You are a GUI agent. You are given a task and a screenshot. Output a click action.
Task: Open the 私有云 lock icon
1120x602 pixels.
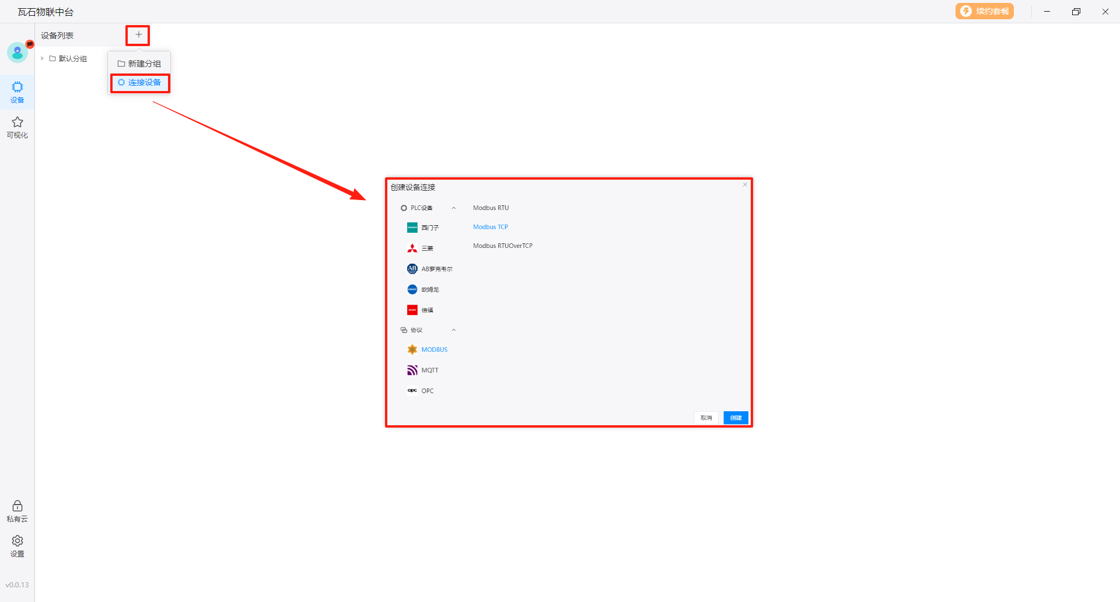pos(17,510)
